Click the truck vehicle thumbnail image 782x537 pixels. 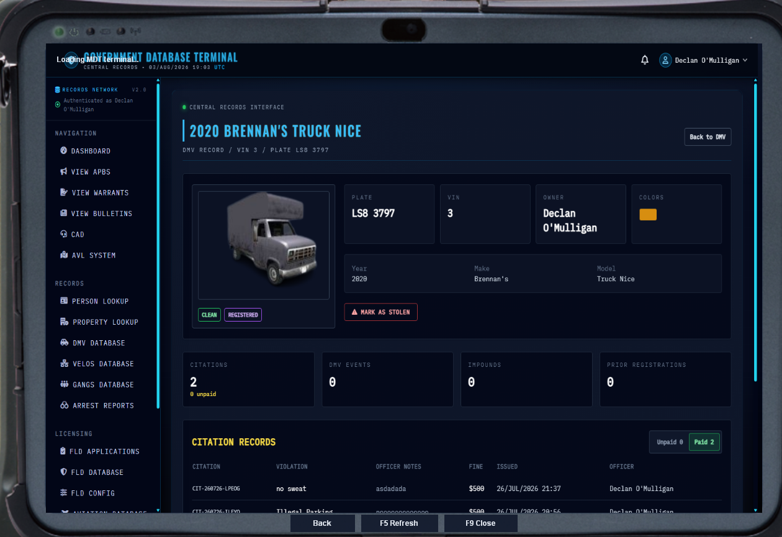[x=264, y=246]
